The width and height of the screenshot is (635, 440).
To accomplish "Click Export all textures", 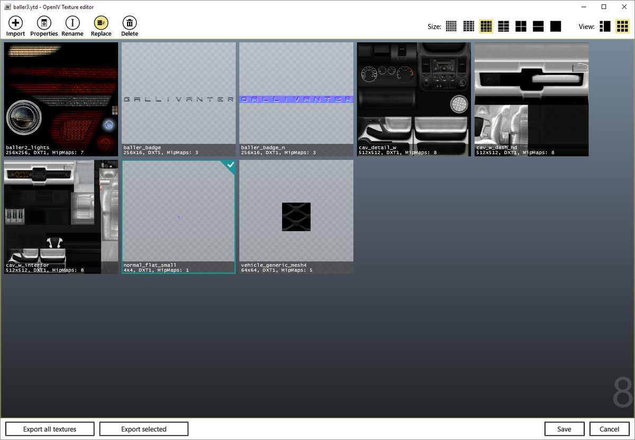I will [x=49, y=428].
